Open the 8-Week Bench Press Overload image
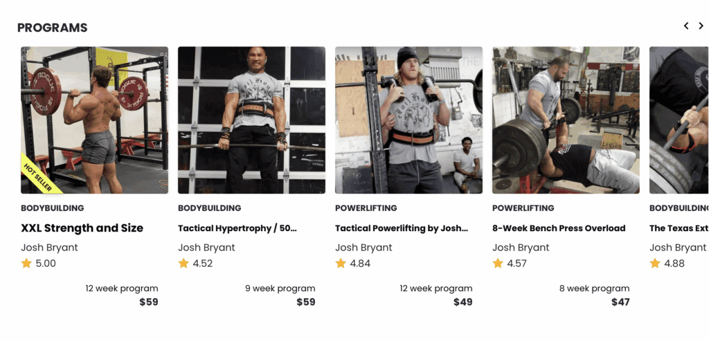The width and height of the screenshot is (709, 341). click(x=566, y=120)
